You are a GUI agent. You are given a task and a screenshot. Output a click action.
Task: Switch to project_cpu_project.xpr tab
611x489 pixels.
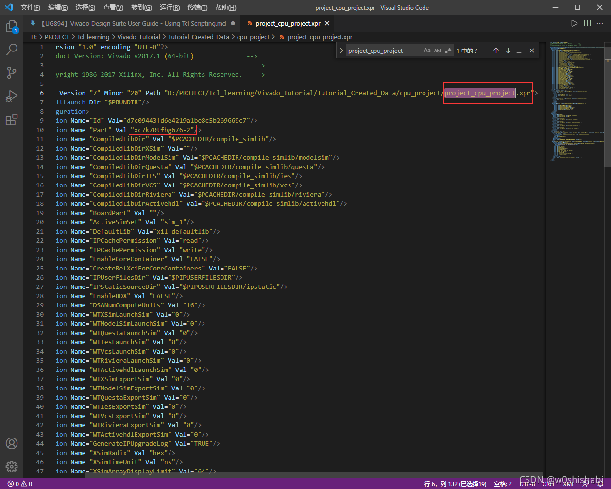pyautogui.click(x=288, y=23)
